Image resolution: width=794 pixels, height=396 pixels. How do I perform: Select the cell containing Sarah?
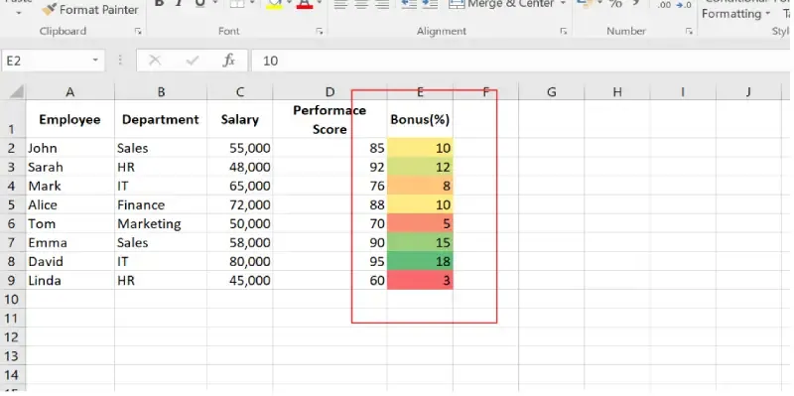[69, 167]
